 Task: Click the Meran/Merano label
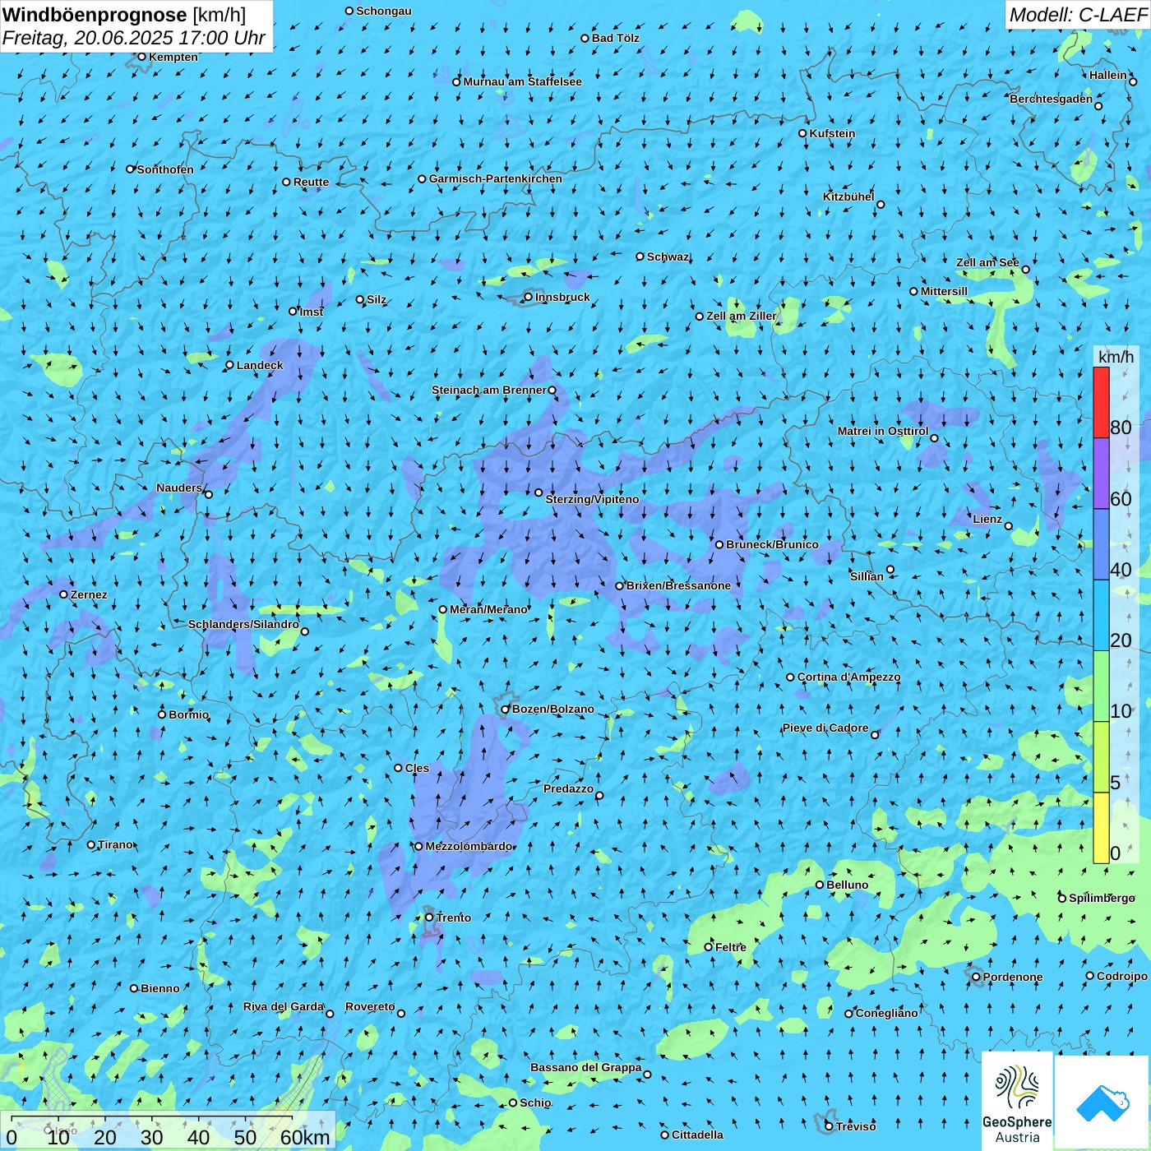(x=488, y=609)
